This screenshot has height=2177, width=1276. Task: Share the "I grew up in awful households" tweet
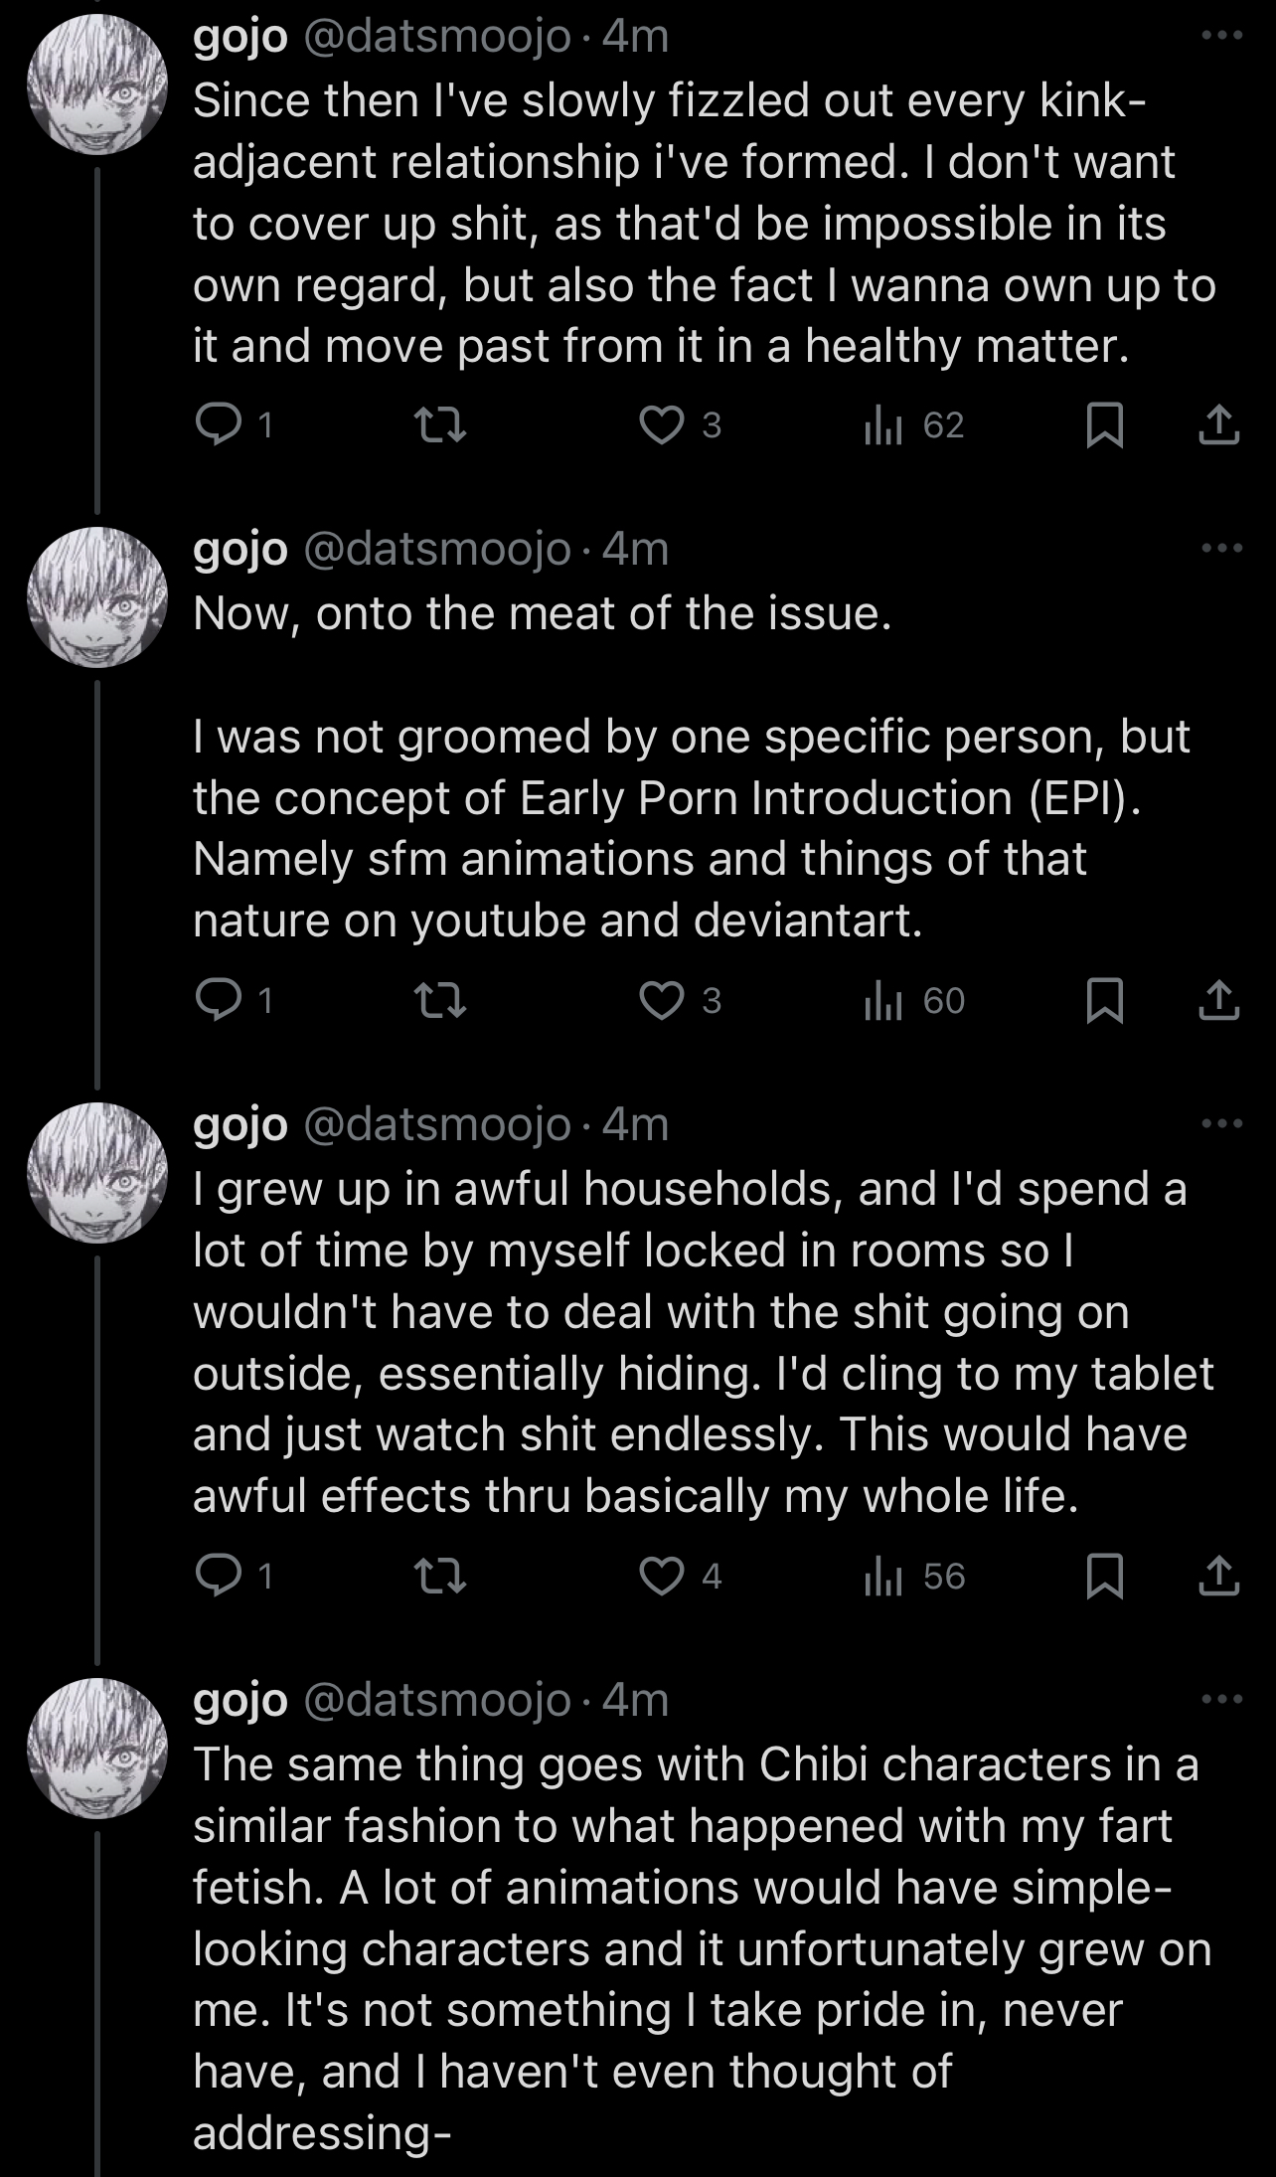[1218, 1577]
